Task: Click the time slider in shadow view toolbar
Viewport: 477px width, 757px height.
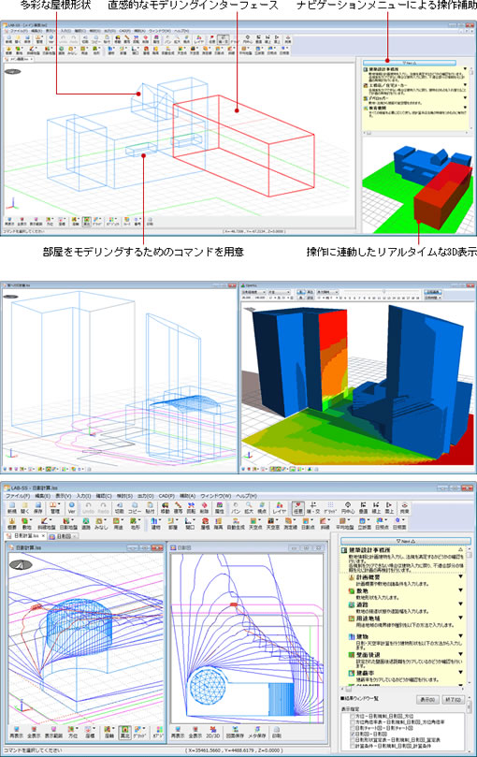Action: click(382, 292)
